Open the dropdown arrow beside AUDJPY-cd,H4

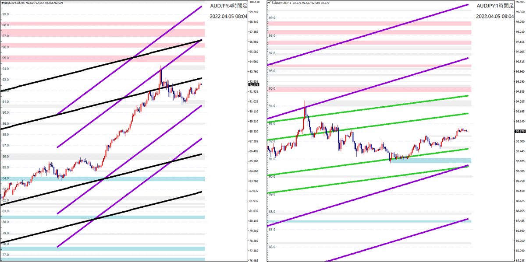point(2,3)
